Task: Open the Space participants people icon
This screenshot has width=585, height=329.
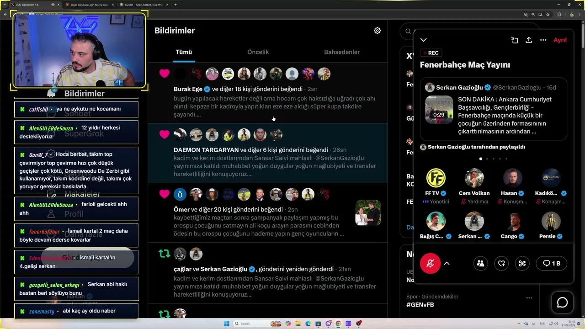Action: pos(480,263)
